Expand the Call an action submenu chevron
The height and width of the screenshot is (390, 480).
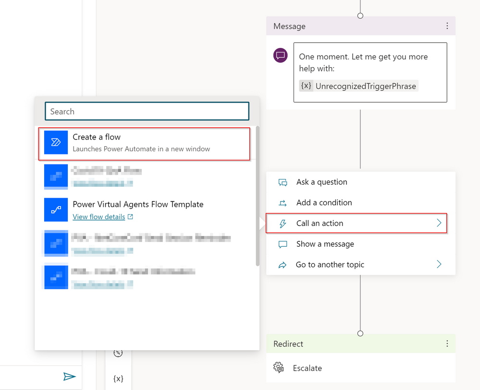pos(438,223)
